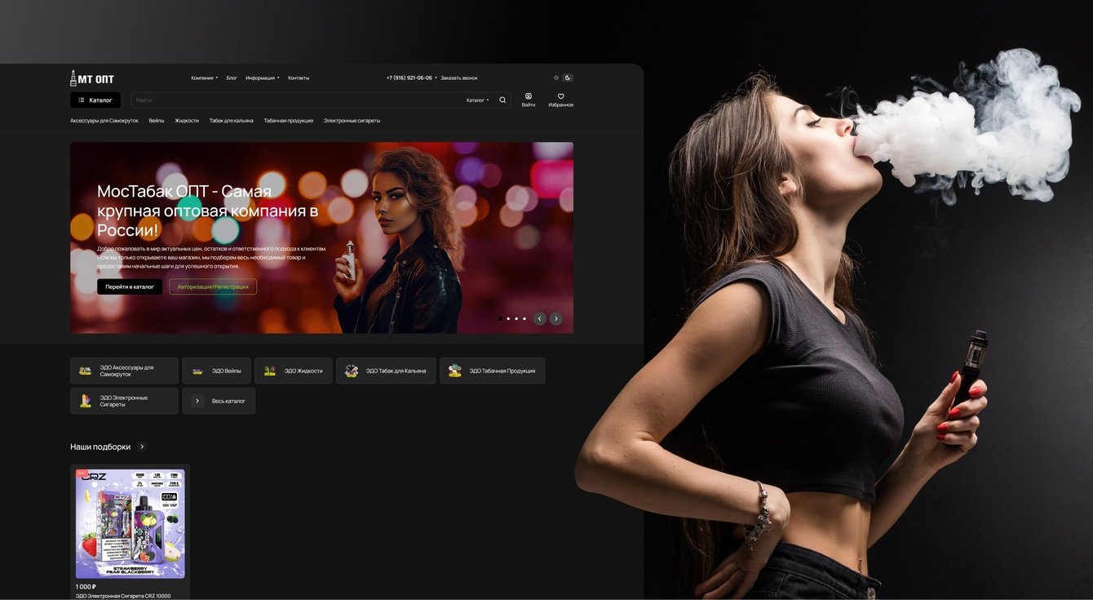Image resolution: width=1093 pixels, height=600 pixels.
Task: Open the Каталог menu button
Action: pyautogui.click(x=95, y=100)
